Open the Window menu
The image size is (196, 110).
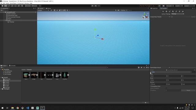point(27,3)
